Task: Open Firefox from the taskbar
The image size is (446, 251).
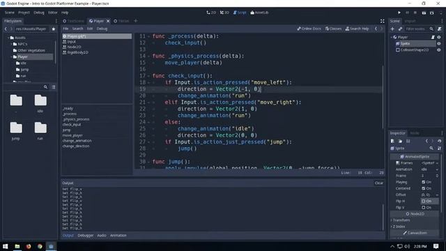Action: (x=29, y=246)
